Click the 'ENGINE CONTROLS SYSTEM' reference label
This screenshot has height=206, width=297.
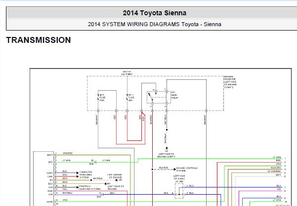pos(187,170)
